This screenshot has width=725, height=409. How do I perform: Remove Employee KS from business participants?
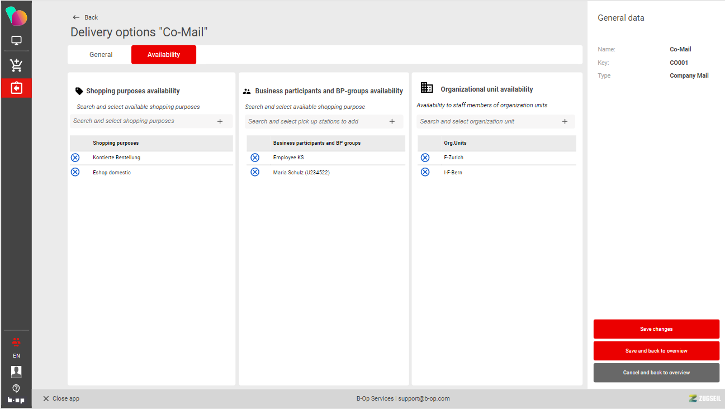tap(255, 158)
